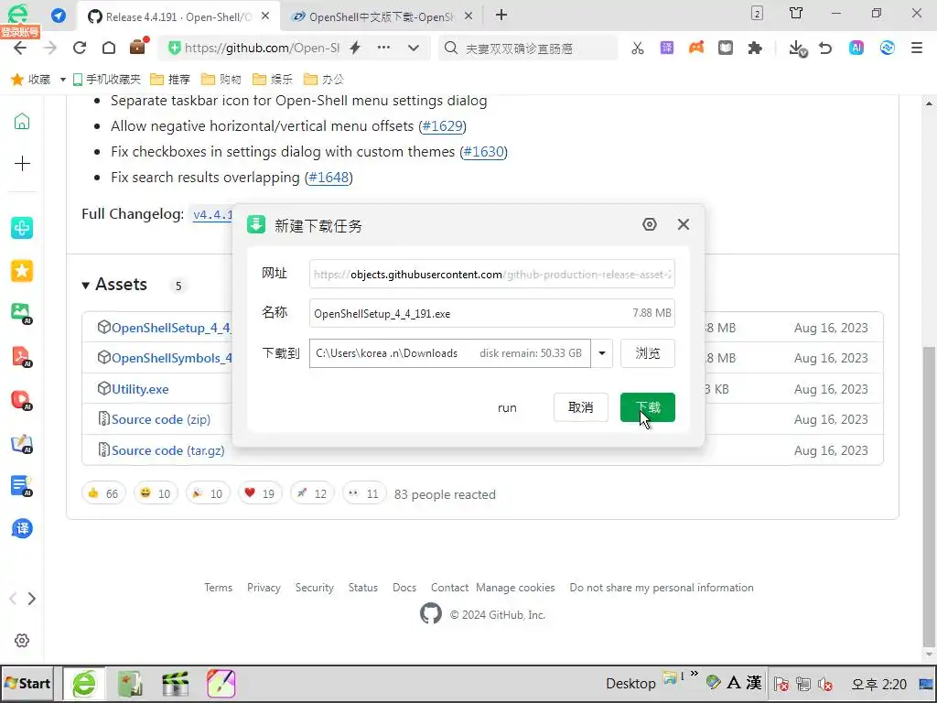The height and width of the screenshot is (703, 937).
Task: Collapse the Assets section triangle
Action: [85, 286]
